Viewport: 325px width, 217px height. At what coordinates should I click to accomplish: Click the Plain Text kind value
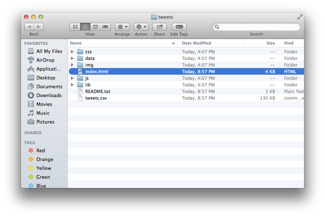[294, 92]
